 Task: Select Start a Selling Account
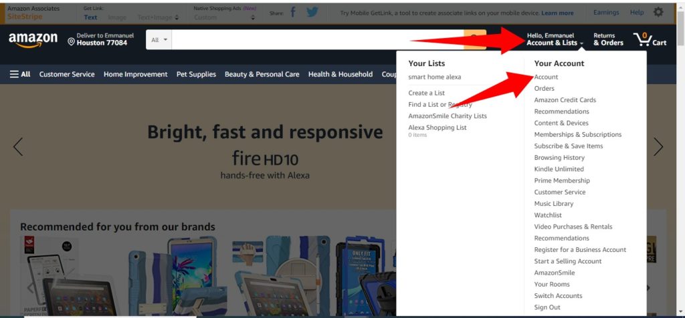point(567,261)
